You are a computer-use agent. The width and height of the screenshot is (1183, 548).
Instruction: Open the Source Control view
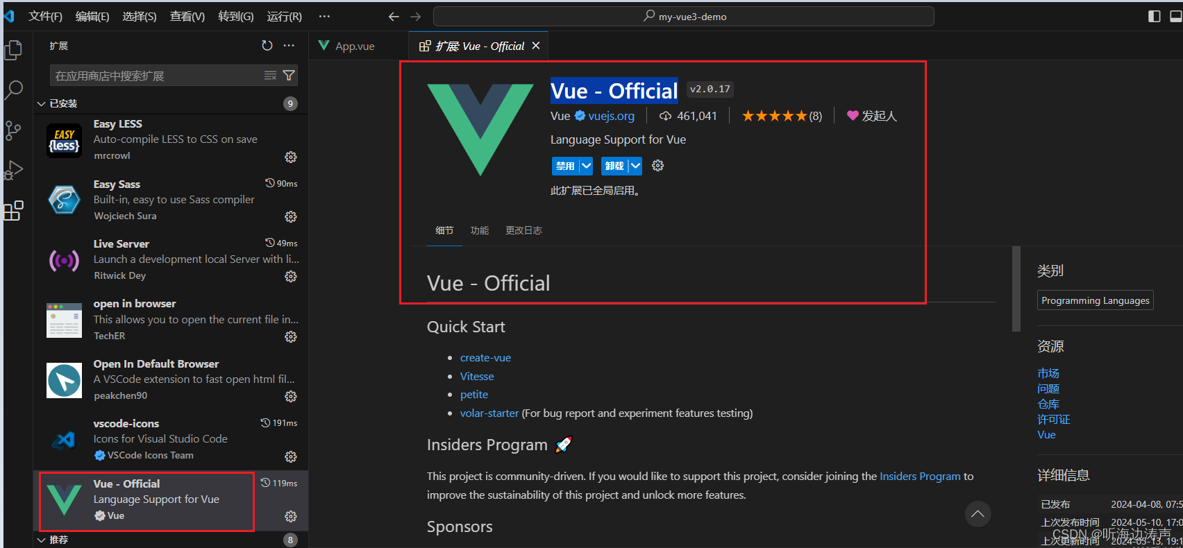13,130
